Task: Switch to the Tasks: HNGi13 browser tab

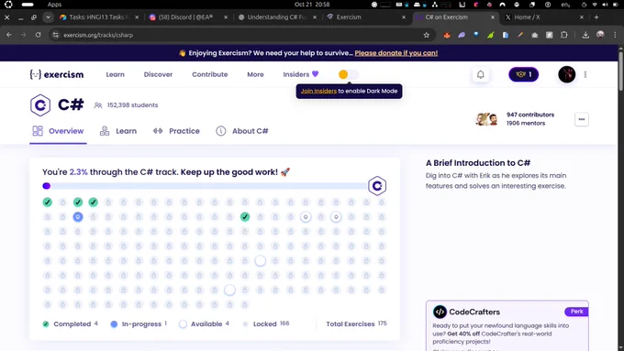Action: [x=99, y=17]
